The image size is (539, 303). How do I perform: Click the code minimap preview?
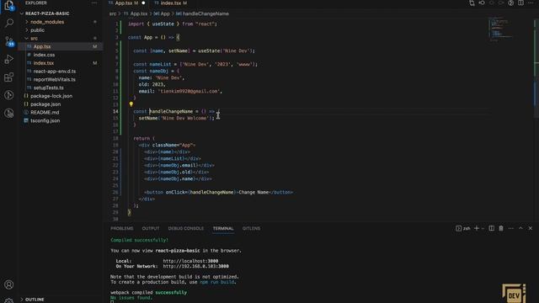click(x=500, y=29)
